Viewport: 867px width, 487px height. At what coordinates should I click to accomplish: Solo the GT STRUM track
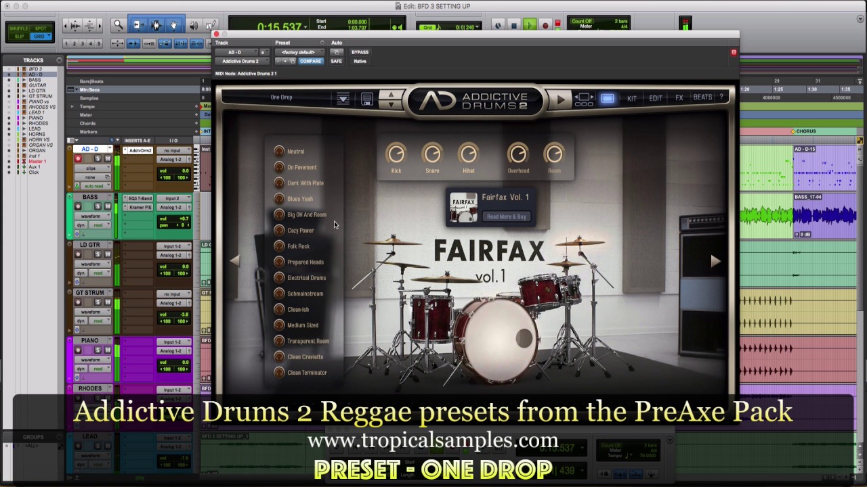98,302
